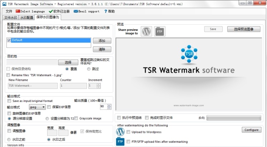Enable Save as input/original format
Screen dimensions: 267x147
coord(9,101)
